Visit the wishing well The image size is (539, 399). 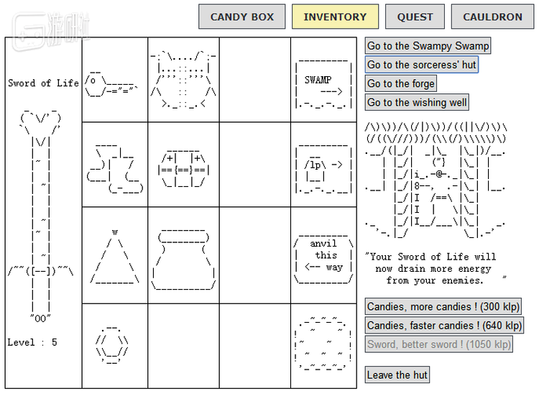(x=417, y=103)
